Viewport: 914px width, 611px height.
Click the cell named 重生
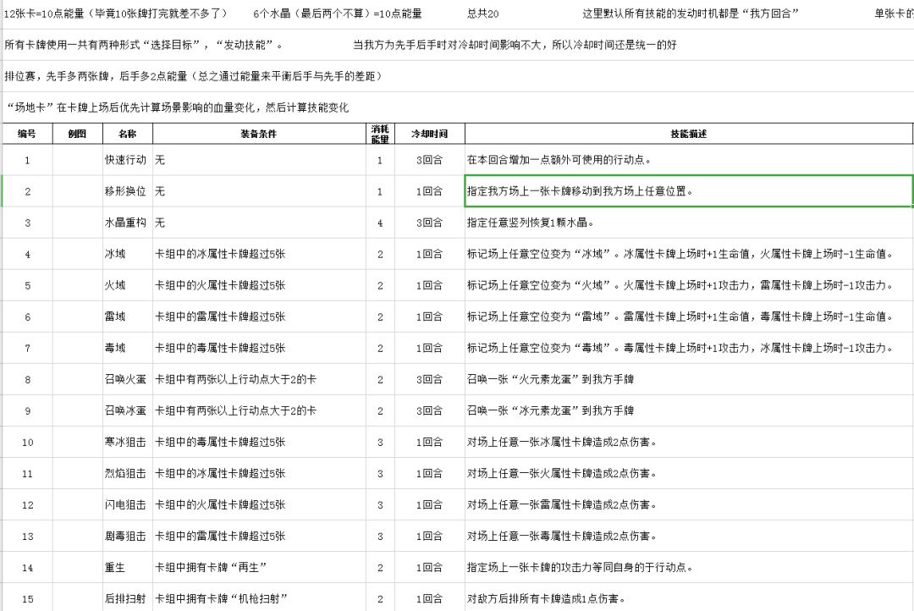[x=127, y=568]
